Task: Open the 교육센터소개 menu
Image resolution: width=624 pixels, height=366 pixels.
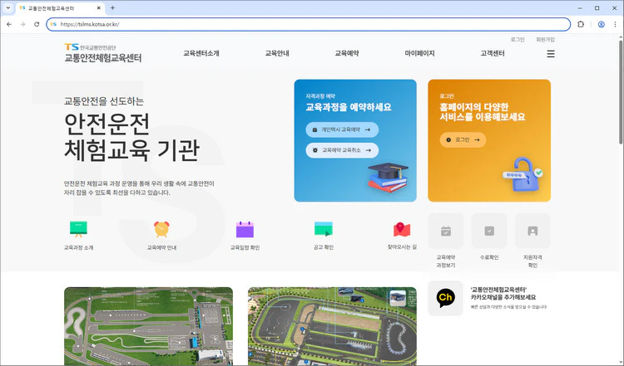Action: 201,53
